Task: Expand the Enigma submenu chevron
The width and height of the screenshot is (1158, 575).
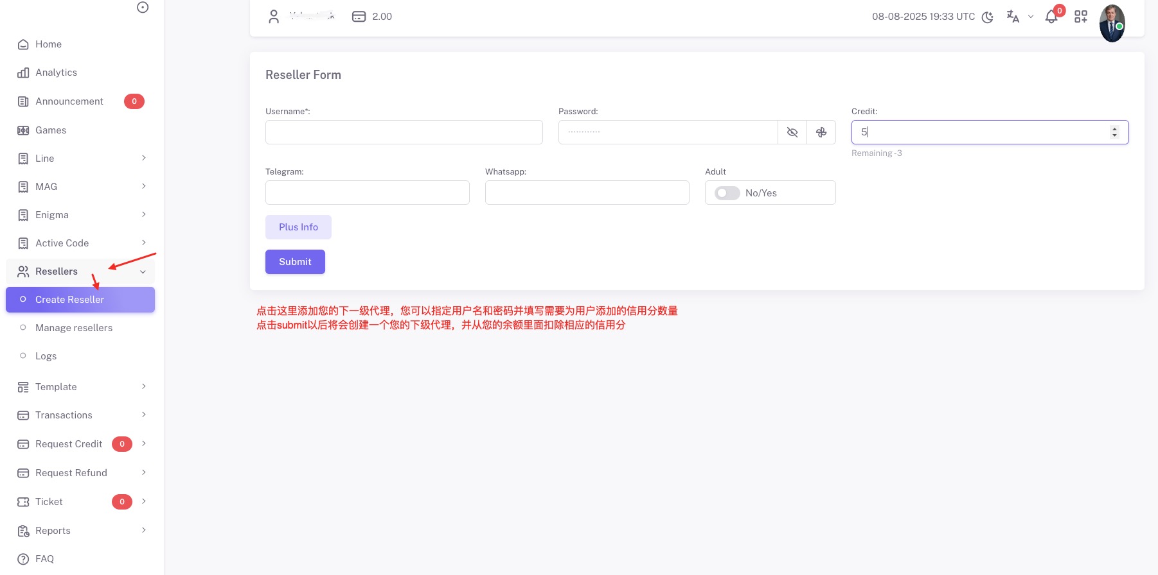Action: [144, 214]
